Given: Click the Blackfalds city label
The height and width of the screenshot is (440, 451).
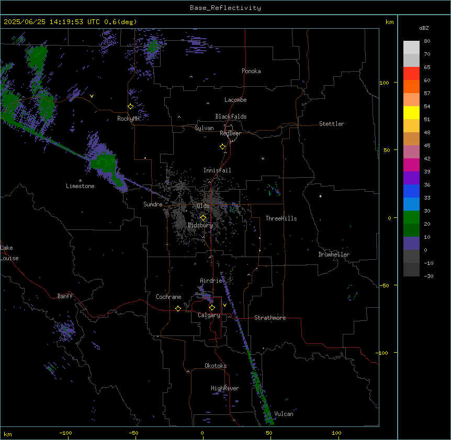Looking at the screenshot, I should (x=231, y=117).
